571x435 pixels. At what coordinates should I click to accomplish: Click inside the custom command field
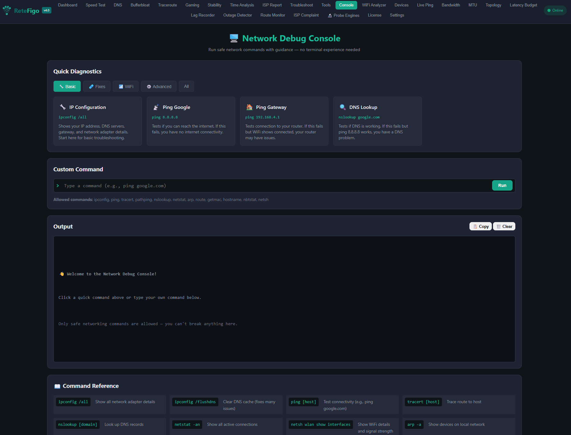click(214, 185)
